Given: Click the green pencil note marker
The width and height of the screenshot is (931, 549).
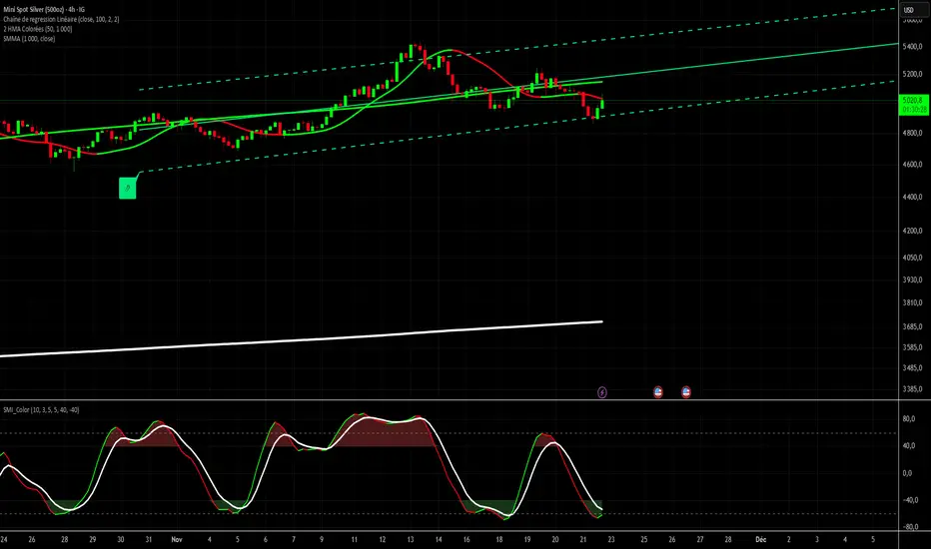Looking at the screenshot, I should click(x=128, y=186).
